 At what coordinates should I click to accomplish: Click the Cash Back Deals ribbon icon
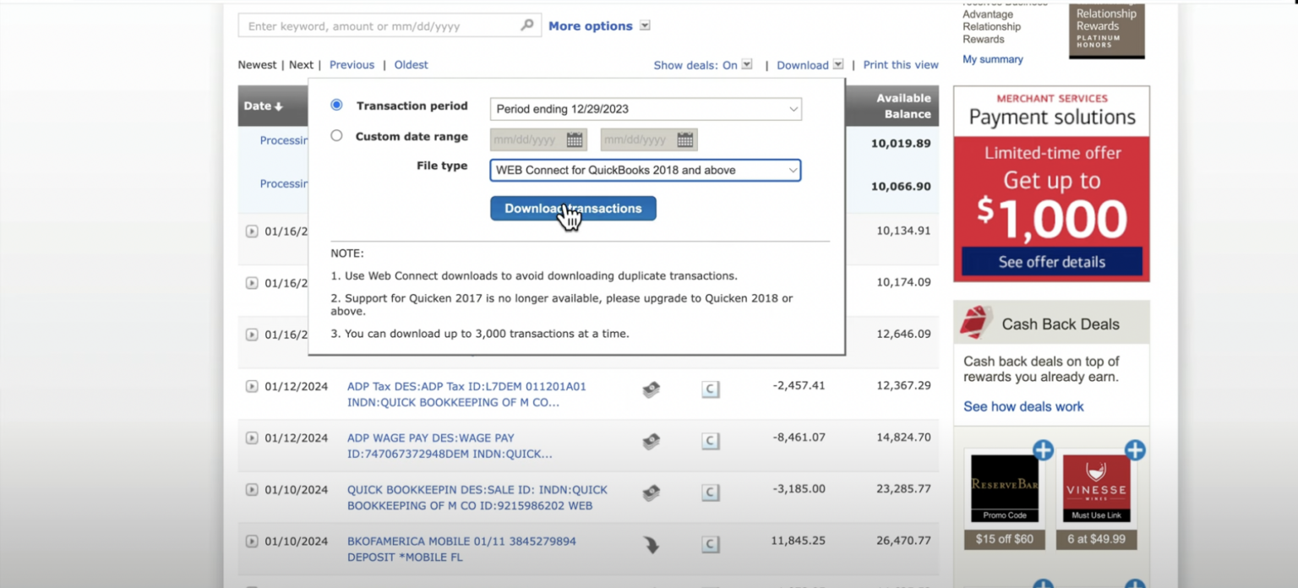[977, 322]
